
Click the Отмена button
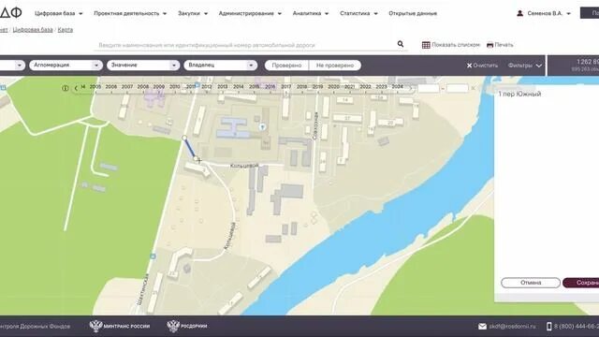pos(531,283)
